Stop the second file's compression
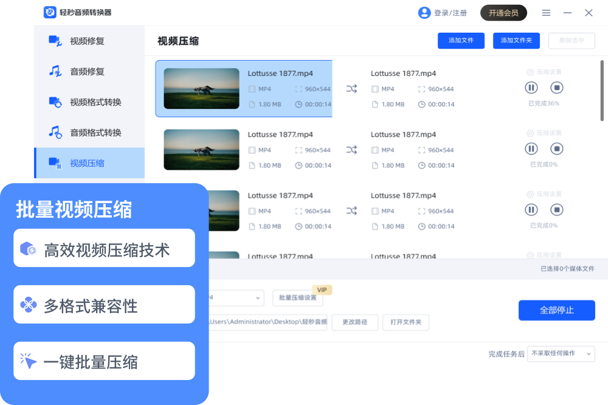Image resolution: width=608 pixels, height=405 pixels. click(x=557, y=148)
